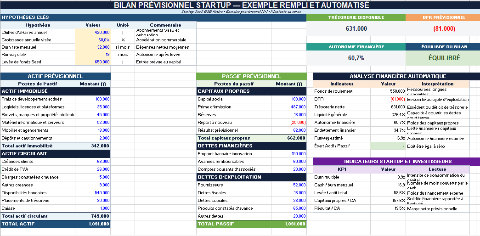The height and width of the screenshot is (236, 480).
Task: Select the Fournisseurs amount 52.000
Action: (288, 185)
